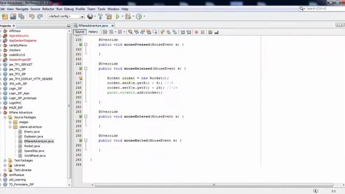Click the editor horizontal scrollbar thumb
Image resolution: width=345 pixels, height=194 pixels.
click(x=213, y=185)
